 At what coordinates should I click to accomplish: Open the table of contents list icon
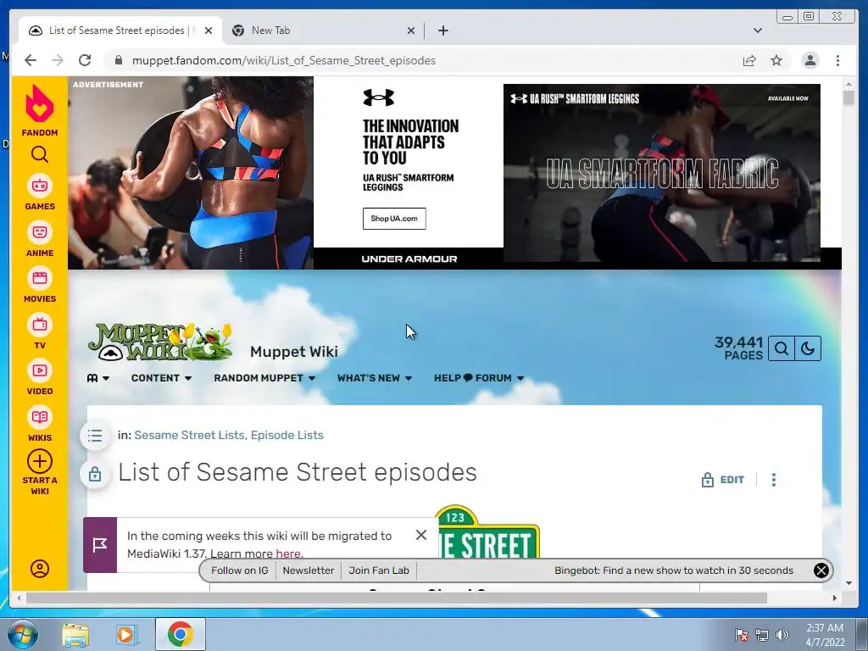click(x=95, y=436)
